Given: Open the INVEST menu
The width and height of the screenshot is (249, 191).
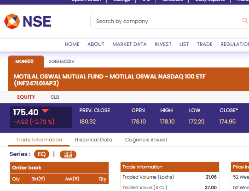Looking at the screenshot, I should point(163,44).
